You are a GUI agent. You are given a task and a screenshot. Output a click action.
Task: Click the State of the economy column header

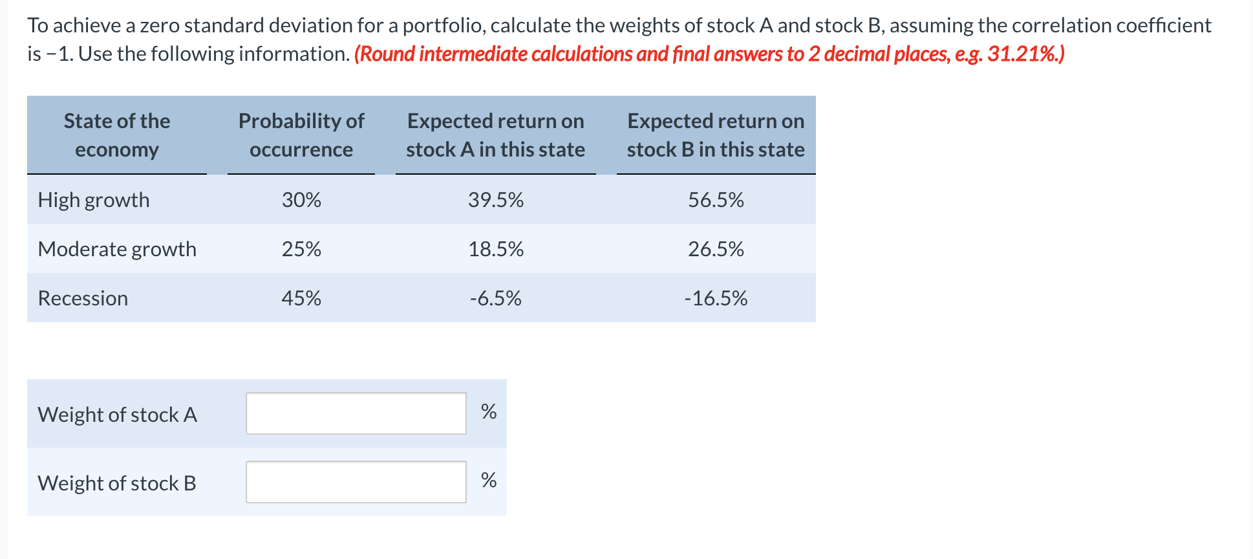coord(116,135)
